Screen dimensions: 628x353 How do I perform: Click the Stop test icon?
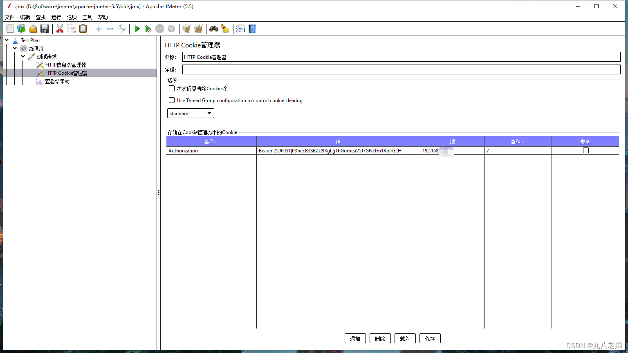(x=160, y=29)
